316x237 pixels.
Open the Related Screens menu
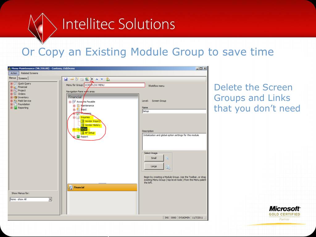pyautogui.click(x=29, y=73)
